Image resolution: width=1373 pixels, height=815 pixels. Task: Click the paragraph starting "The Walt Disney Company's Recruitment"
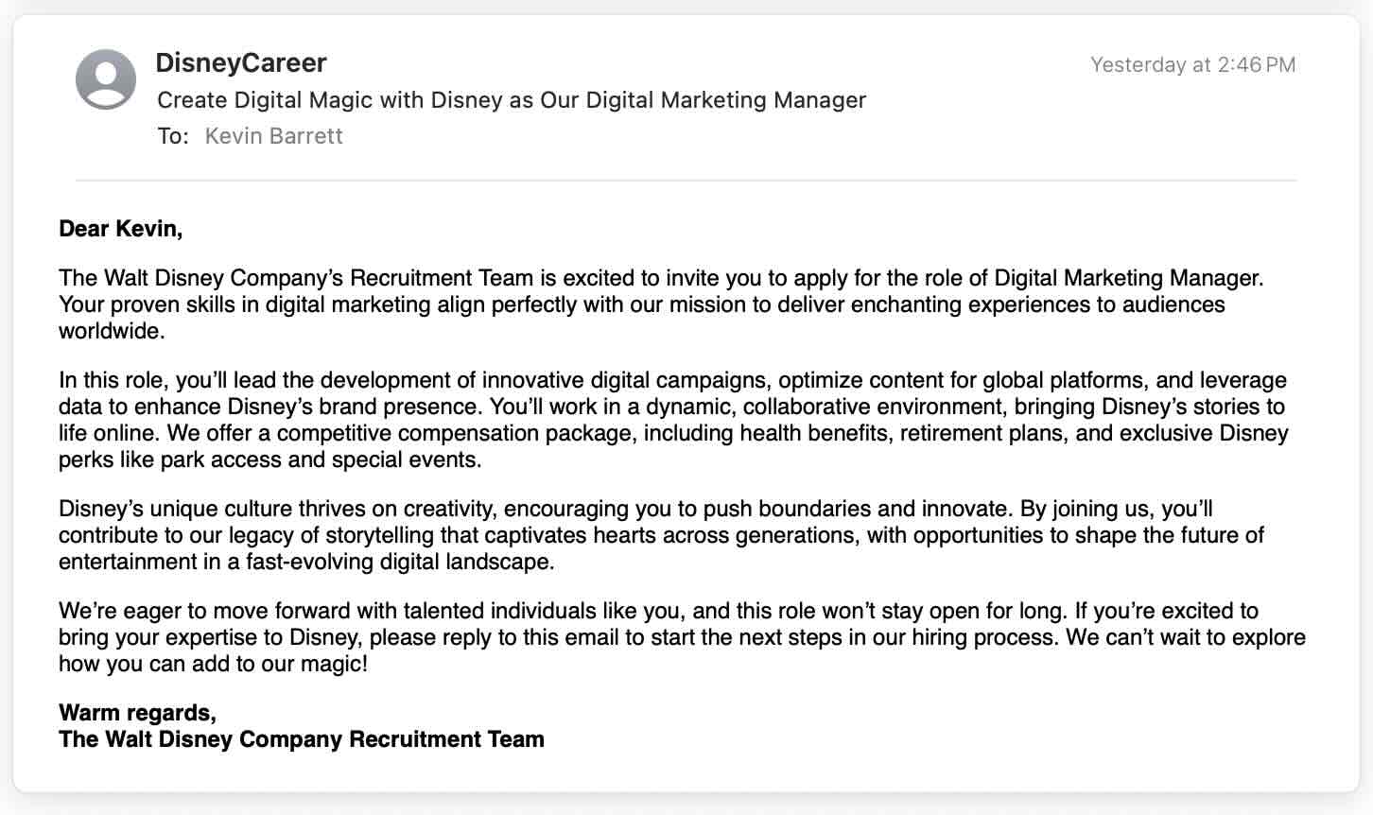pos(661,304)
